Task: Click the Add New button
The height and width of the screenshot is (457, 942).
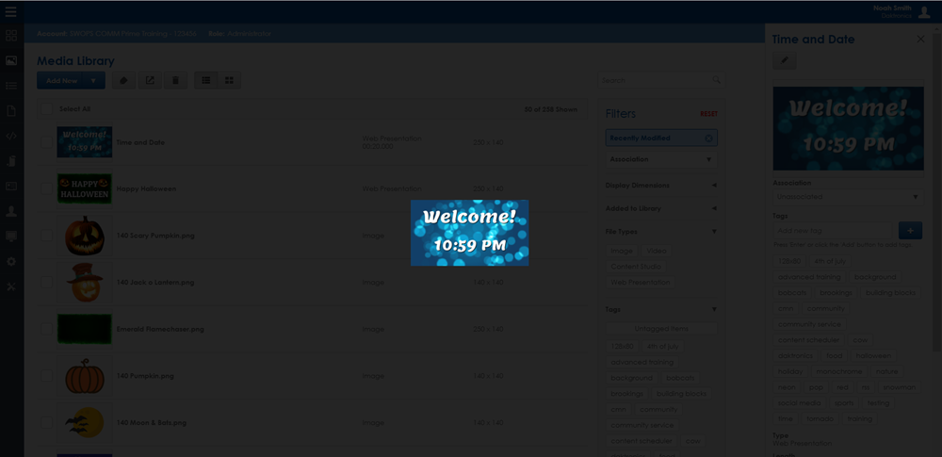Action: (62, 80)
